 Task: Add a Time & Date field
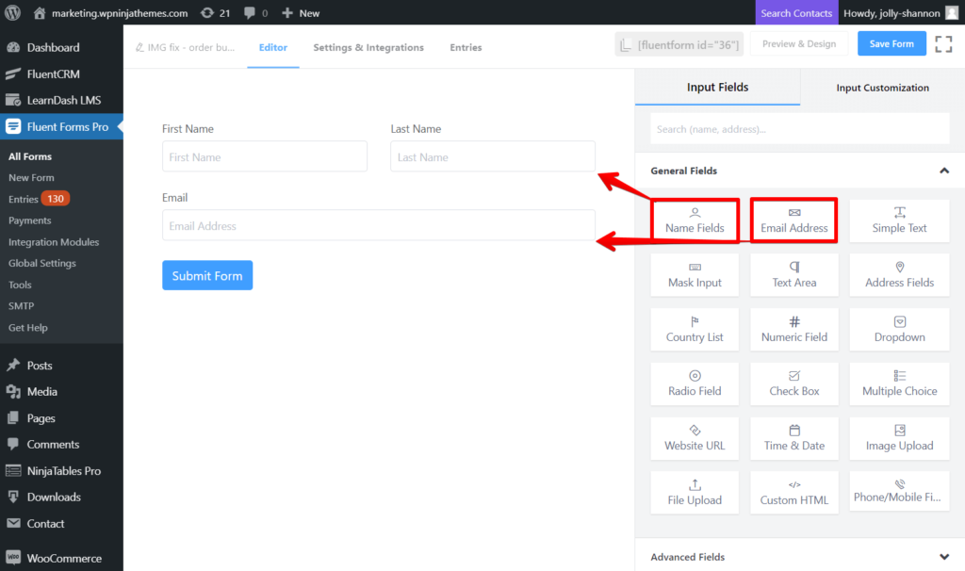[794, 438]
